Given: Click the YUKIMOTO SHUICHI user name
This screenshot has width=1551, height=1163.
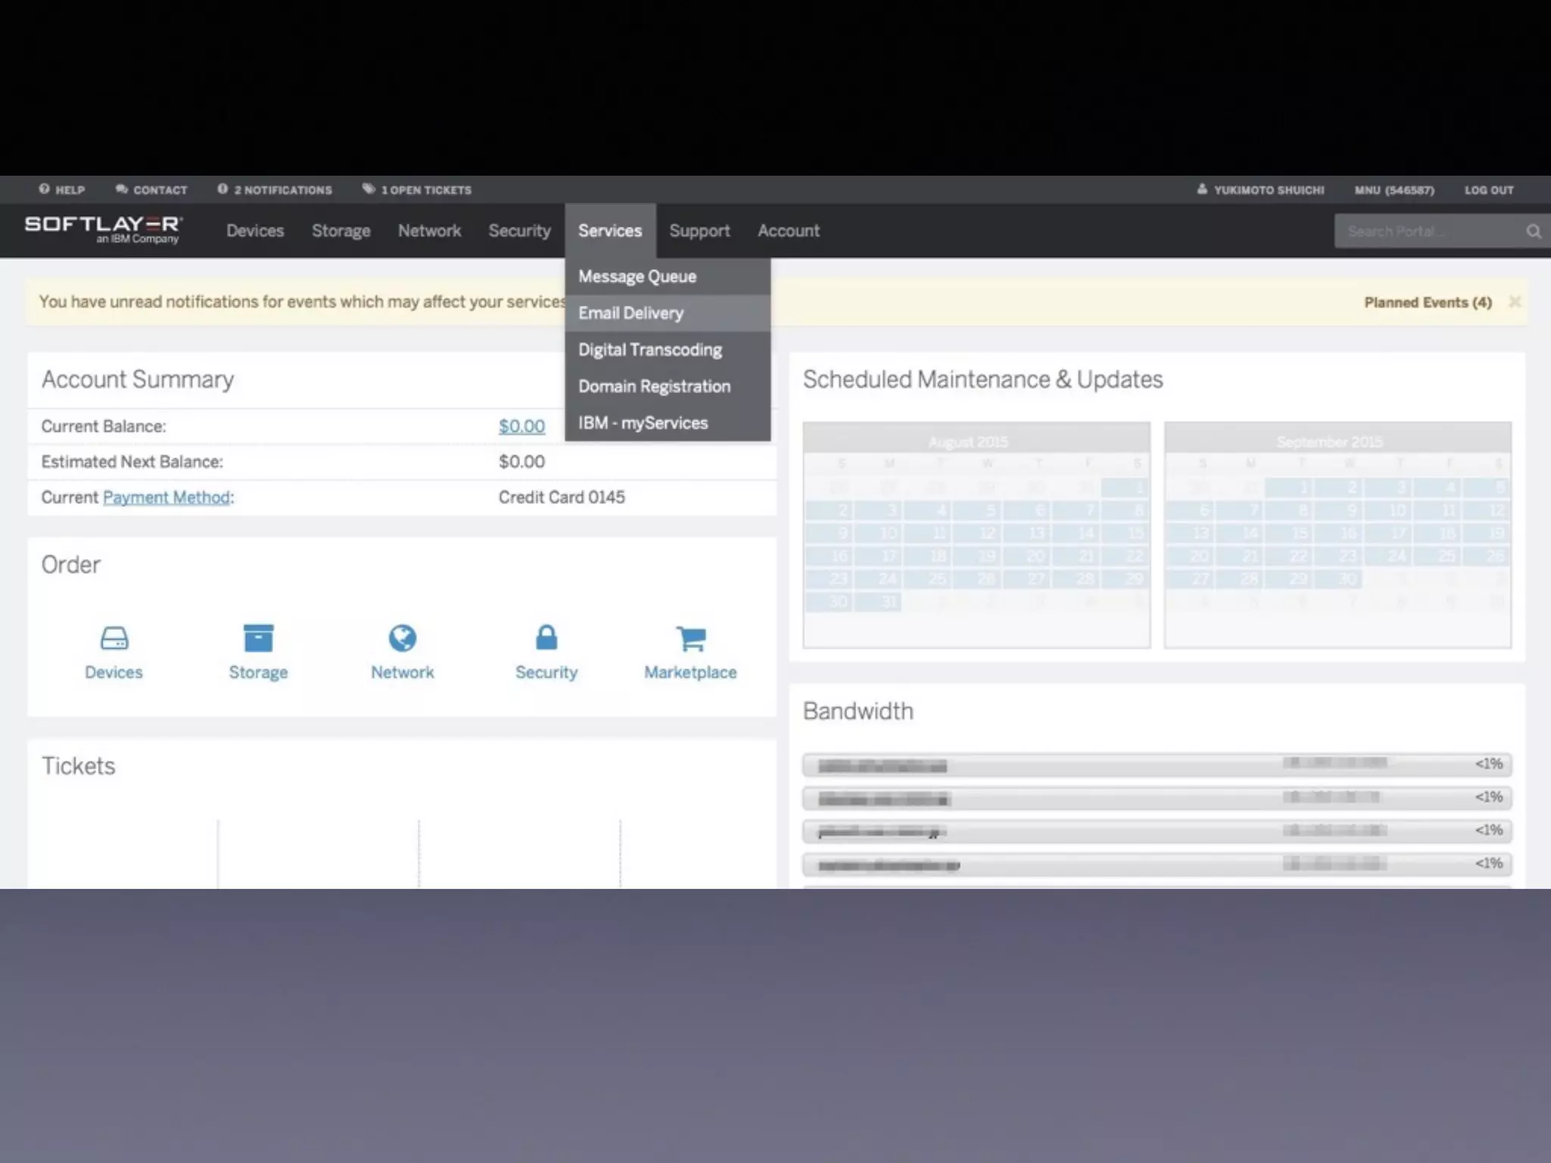Looking at the screenshot, I should (1269, 190).
